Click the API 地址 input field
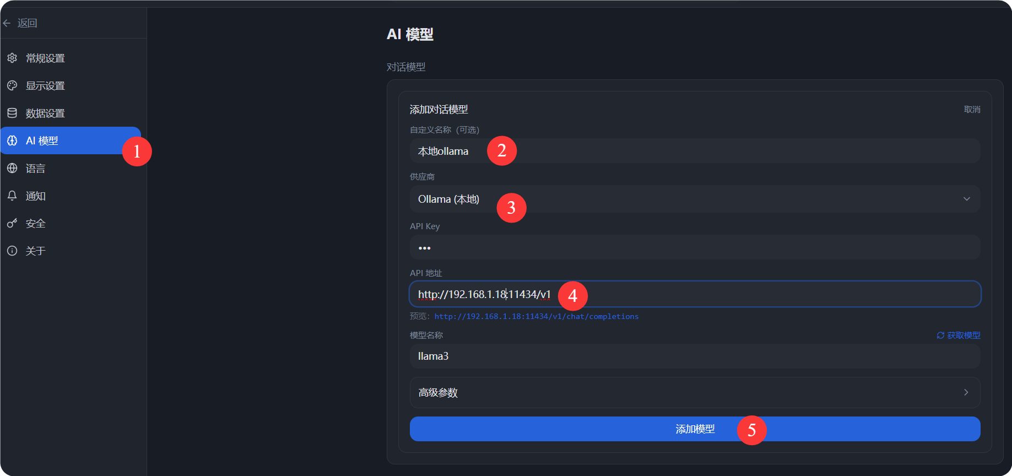This screenshot has width=1012, height=476. [x=695, y=294]
